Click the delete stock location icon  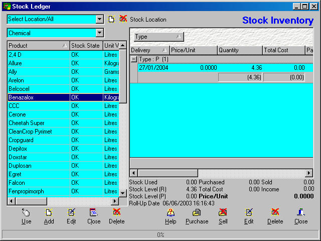click(x=123, y=19)
